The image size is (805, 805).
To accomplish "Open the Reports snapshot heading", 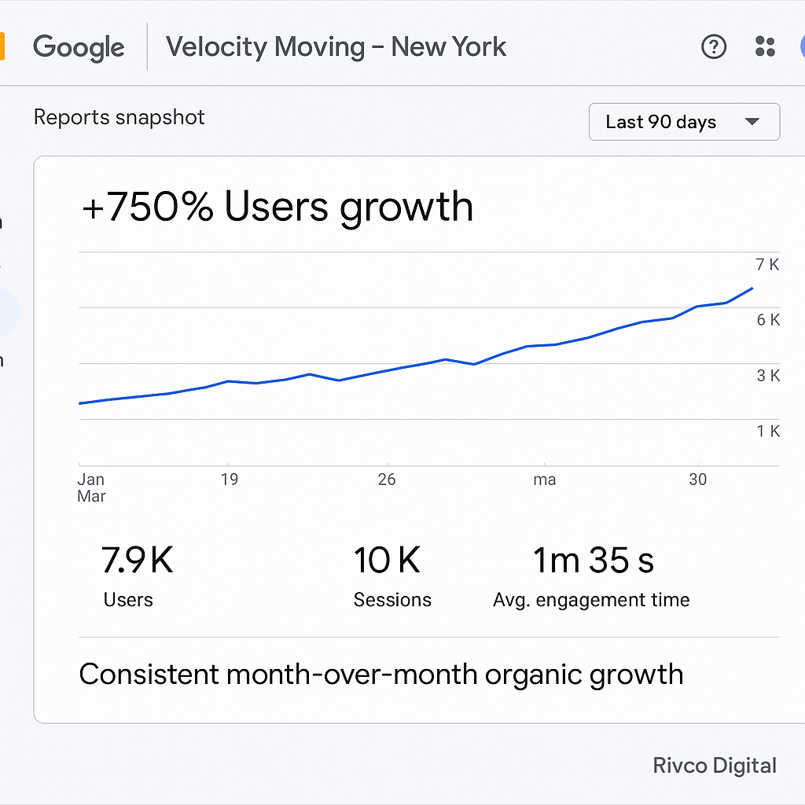I will click(x=119, y=116).
